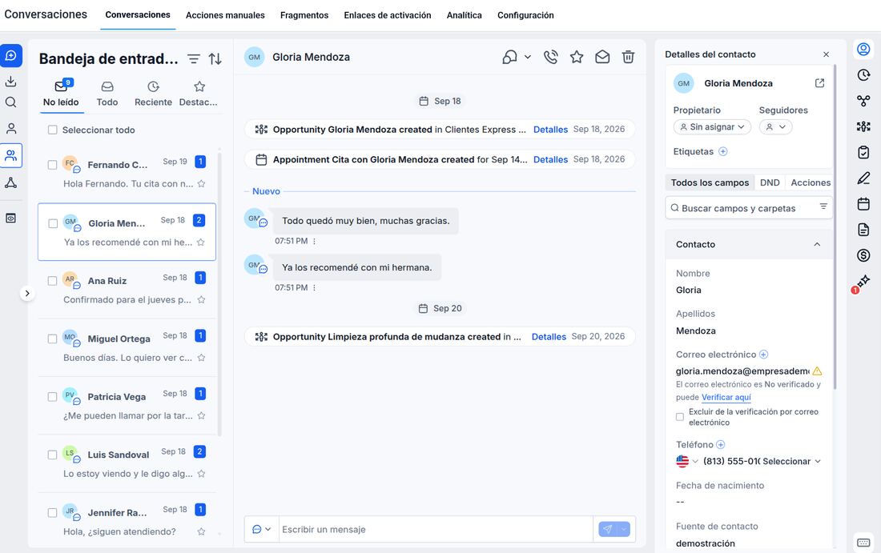881x553 pixels.
Task: Delete conversation using the trash icon
Action: (x=628, y=57)
